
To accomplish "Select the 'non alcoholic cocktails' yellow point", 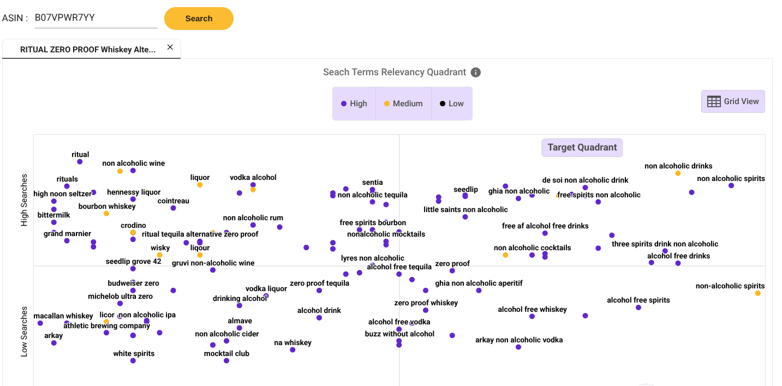I will click(x=505, y=255).
